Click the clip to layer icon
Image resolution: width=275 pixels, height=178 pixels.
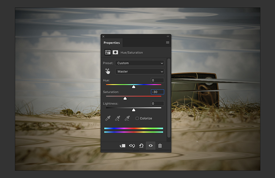point(122,146)
